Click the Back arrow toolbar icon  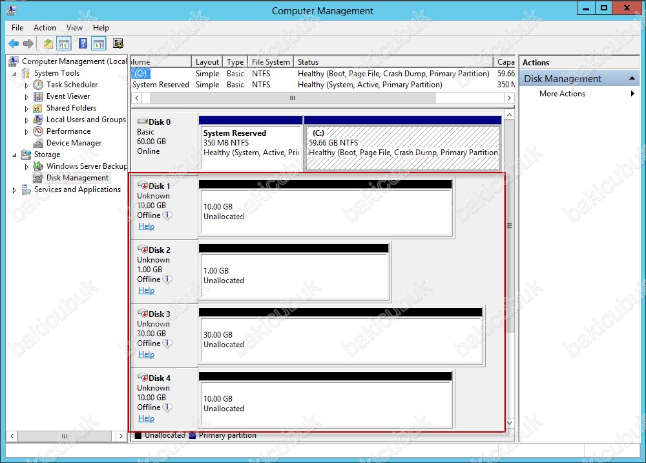pos(14,43)
